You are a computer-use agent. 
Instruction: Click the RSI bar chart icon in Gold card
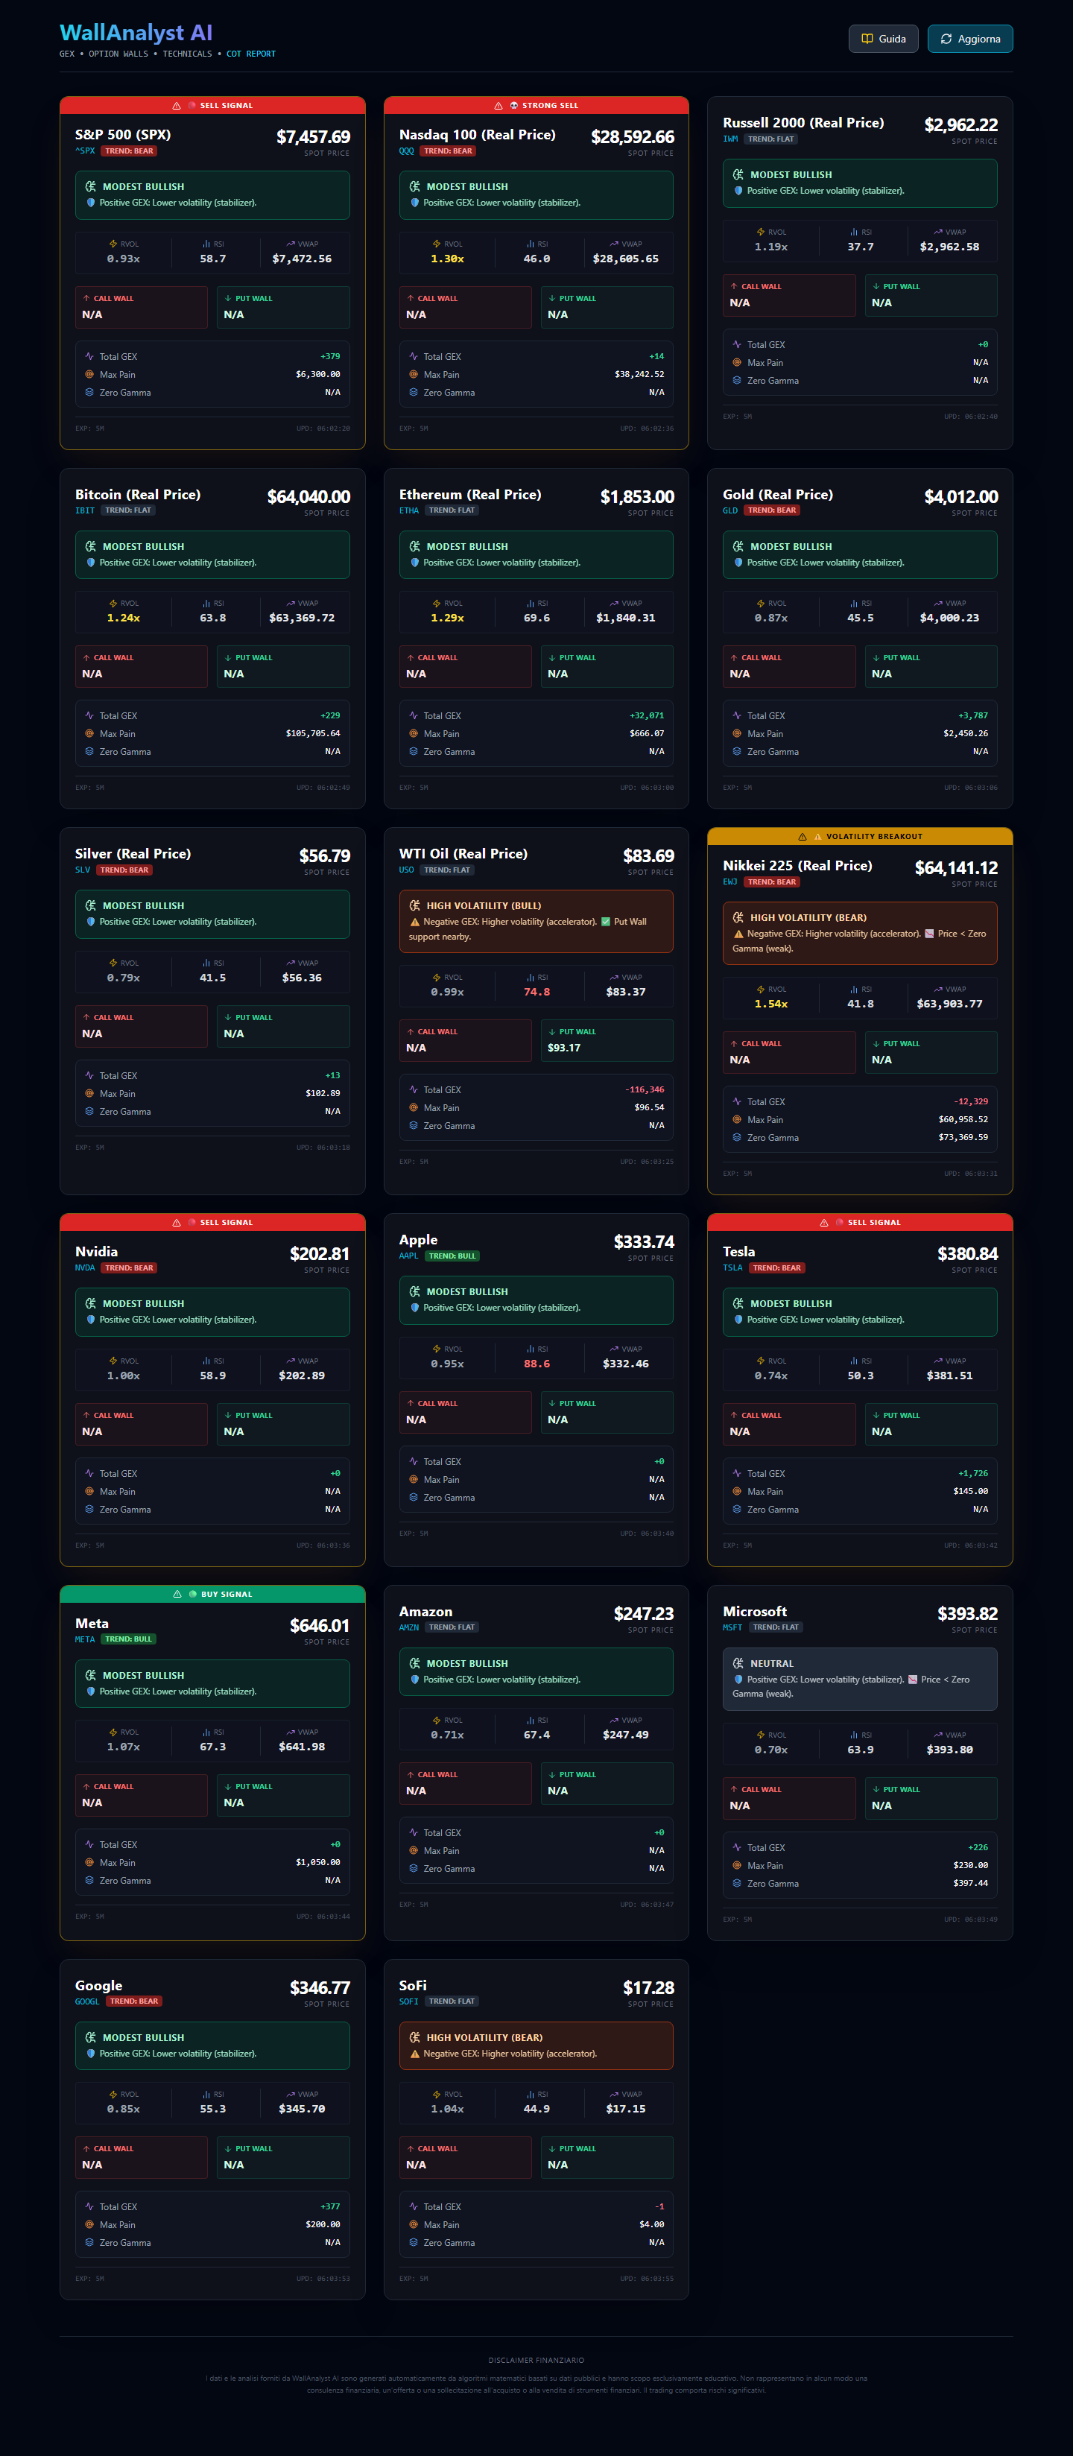(854, 604)
